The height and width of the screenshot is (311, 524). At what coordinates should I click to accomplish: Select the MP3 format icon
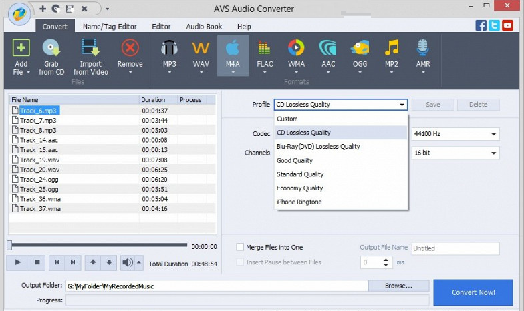point(170,48)
